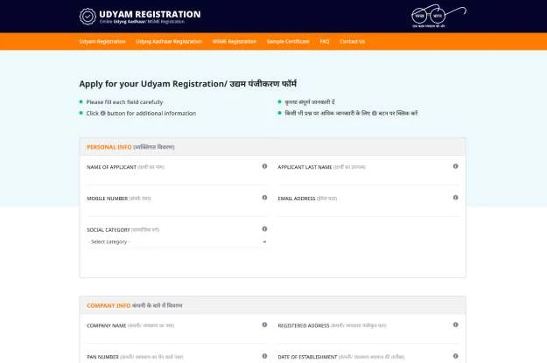Show info icon beside Email Address
This screenshot has height=363, width=547.
tap(456, 198)
